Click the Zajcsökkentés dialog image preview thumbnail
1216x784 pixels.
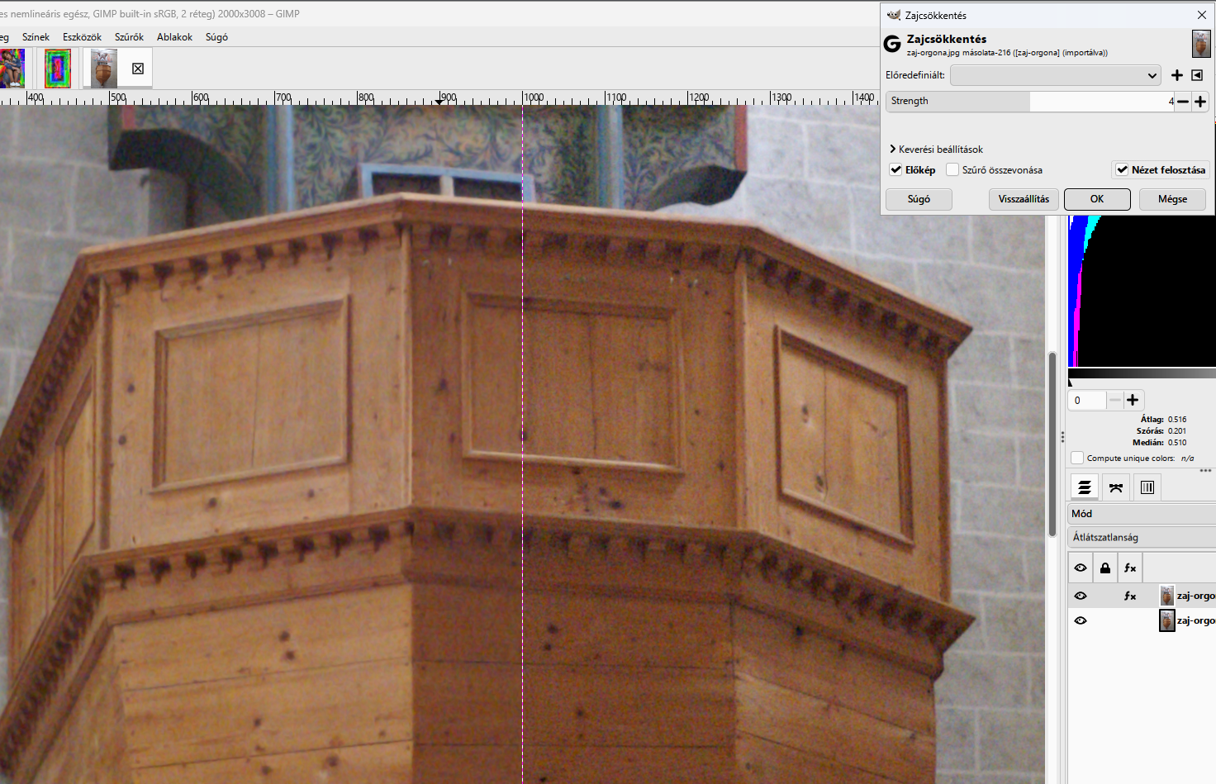pos(1201,44)
